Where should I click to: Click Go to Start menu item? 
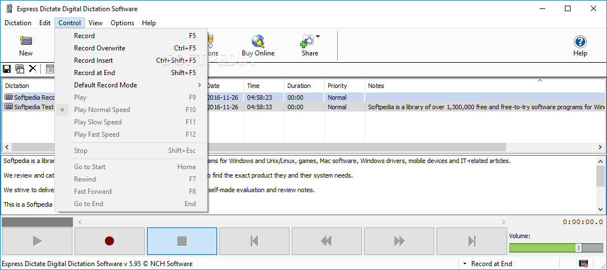pos(131,167)
